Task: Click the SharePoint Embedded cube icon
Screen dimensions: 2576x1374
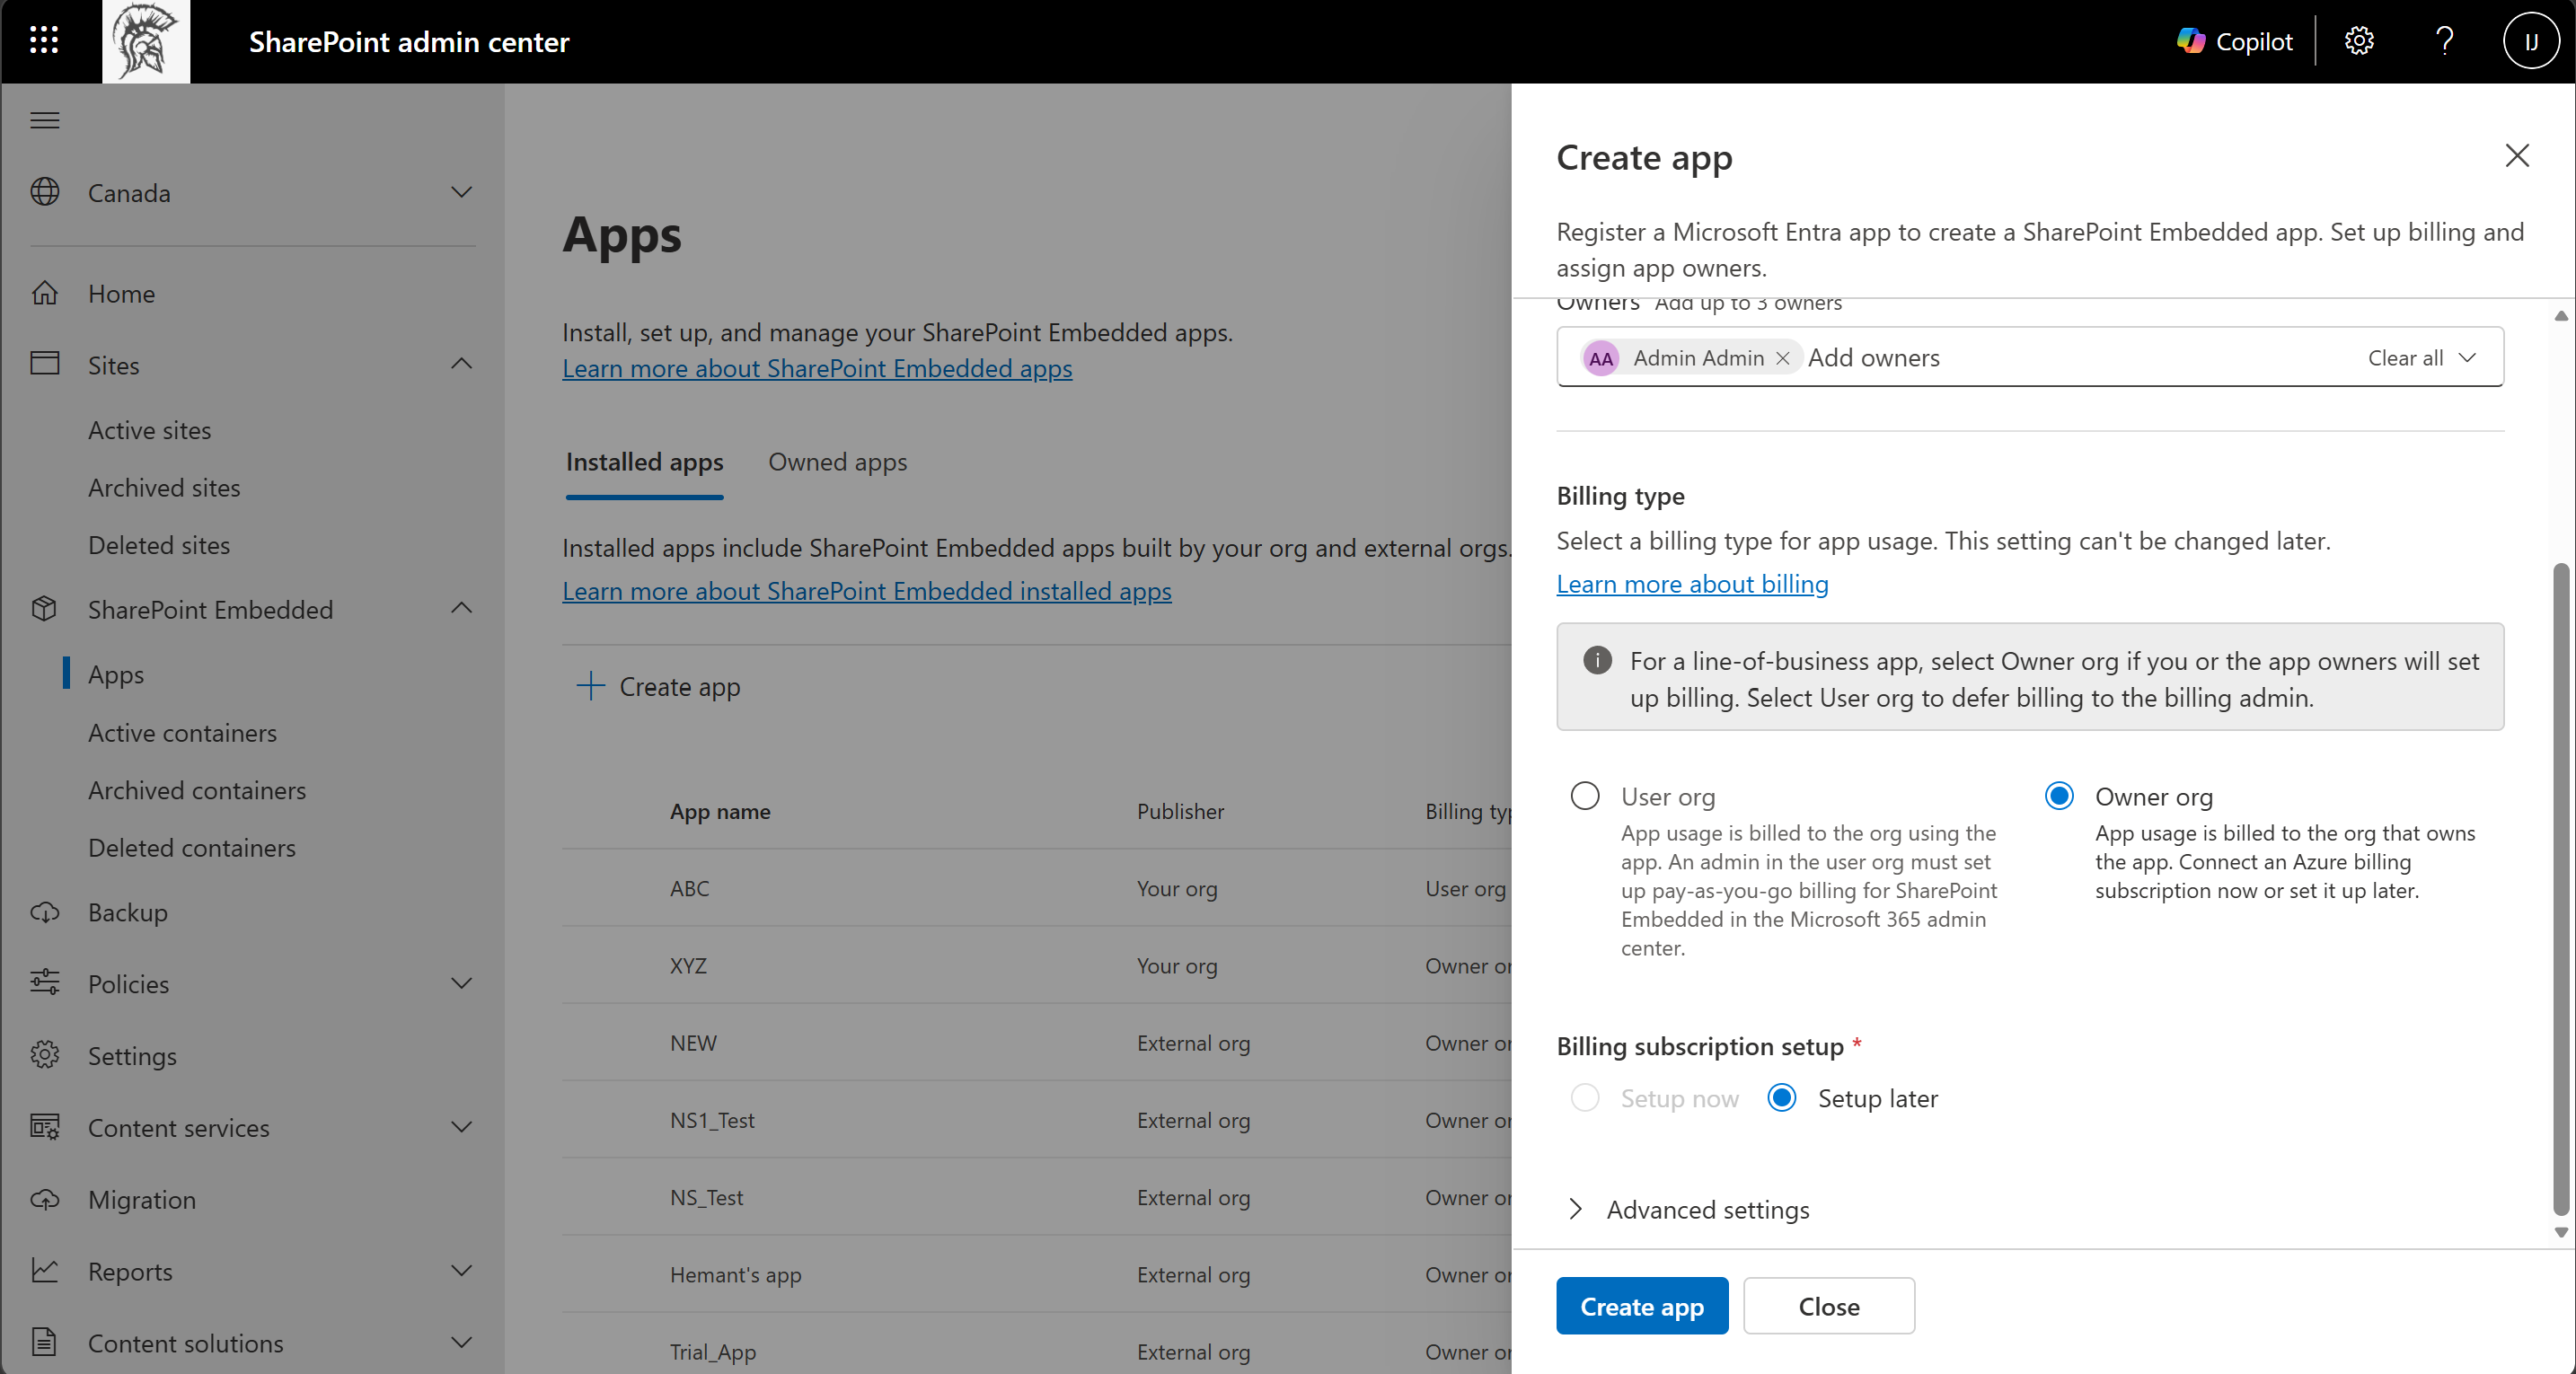Action: point(45,609)
